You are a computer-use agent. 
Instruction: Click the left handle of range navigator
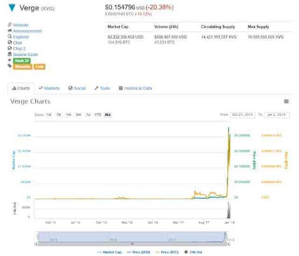click(x=38, y=236)
